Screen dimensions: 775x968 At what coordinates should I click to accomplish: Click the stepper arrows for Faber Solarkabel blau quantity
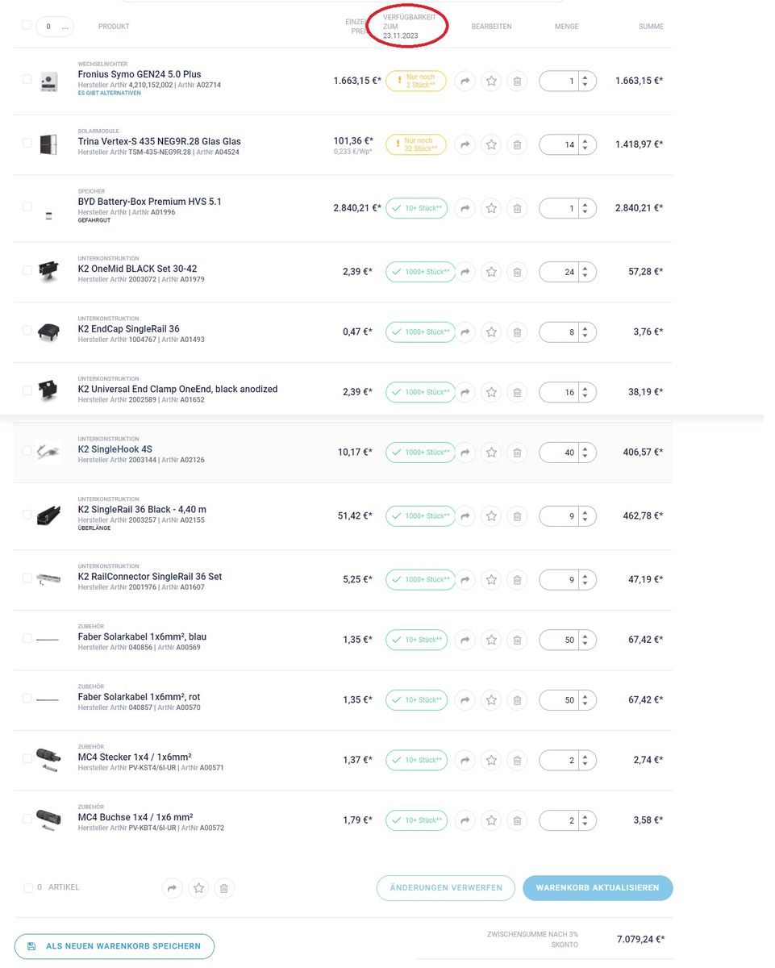point(585,640)
